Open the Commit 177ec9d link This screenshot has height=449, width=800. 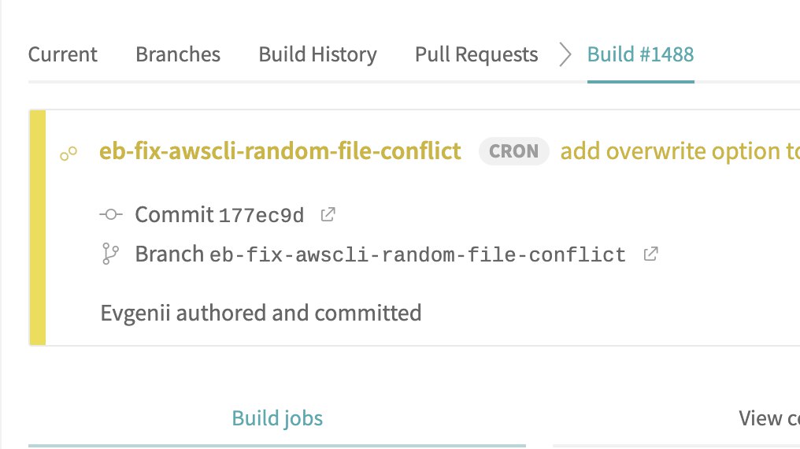(x=220, y=215)
